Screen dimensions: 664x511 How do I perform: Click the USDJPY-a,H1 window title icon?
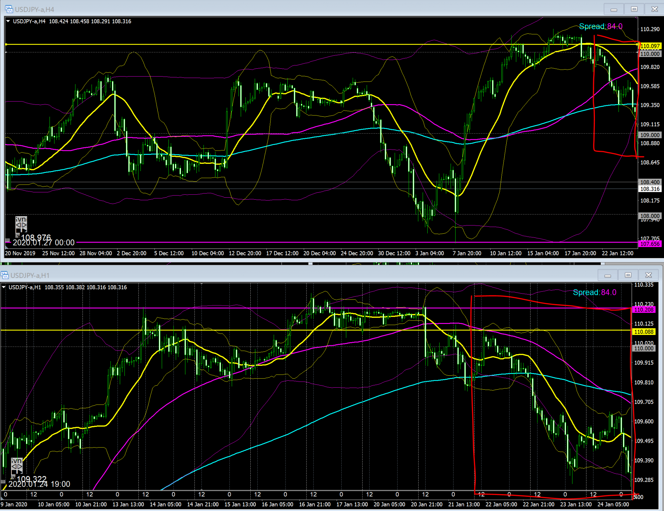(x=5, y=275)
